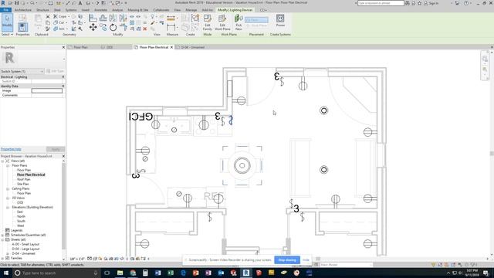Image resolution: width=494 pixels, height=278 pixels.
Task: Click the Save icon in Quick Access Toolbar
Action: pyautogui.click(x=17, y=3)
